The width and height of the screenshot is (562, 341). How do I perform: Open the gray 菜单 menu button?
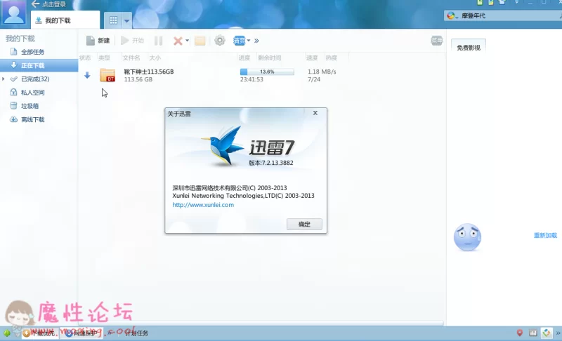[436, 41]
